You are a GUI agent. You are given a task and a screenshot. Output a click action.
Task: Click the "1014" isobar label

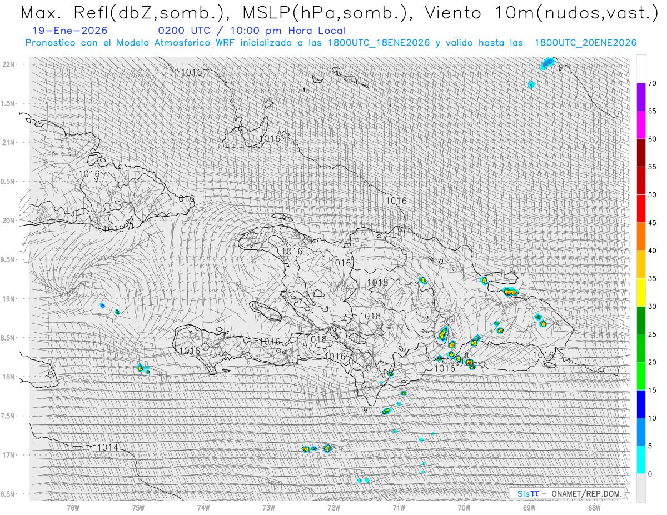(107, 447)
